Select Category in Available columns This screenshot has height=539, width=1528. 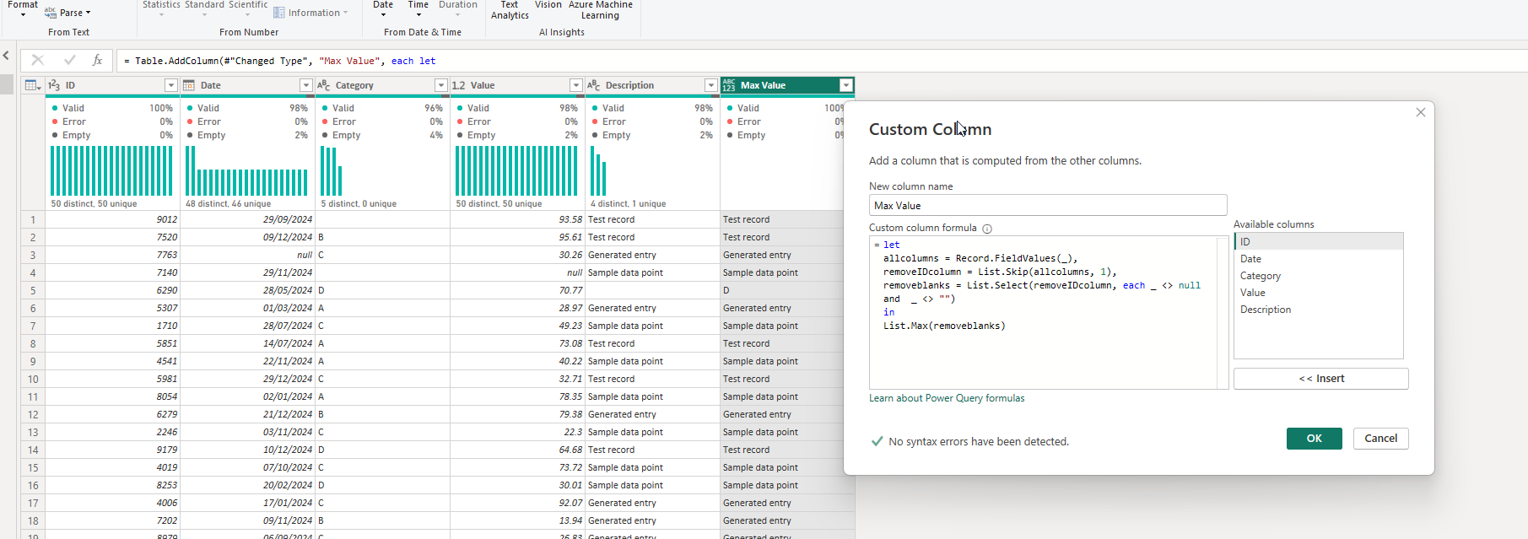point(1318,276)
